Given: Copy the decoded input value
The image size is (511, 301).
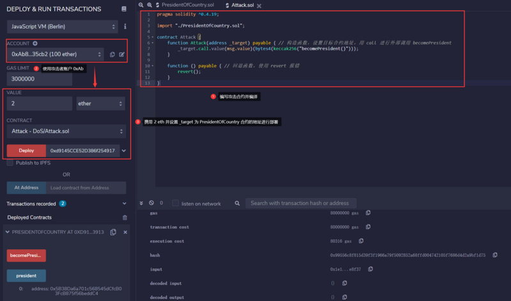Looking at the screenshot, I should tap(344, 283).
